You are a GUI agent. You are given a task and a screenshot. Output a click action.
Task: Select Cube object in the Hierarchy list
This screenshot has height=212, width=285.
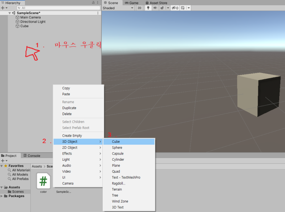(x=24, y=26)
